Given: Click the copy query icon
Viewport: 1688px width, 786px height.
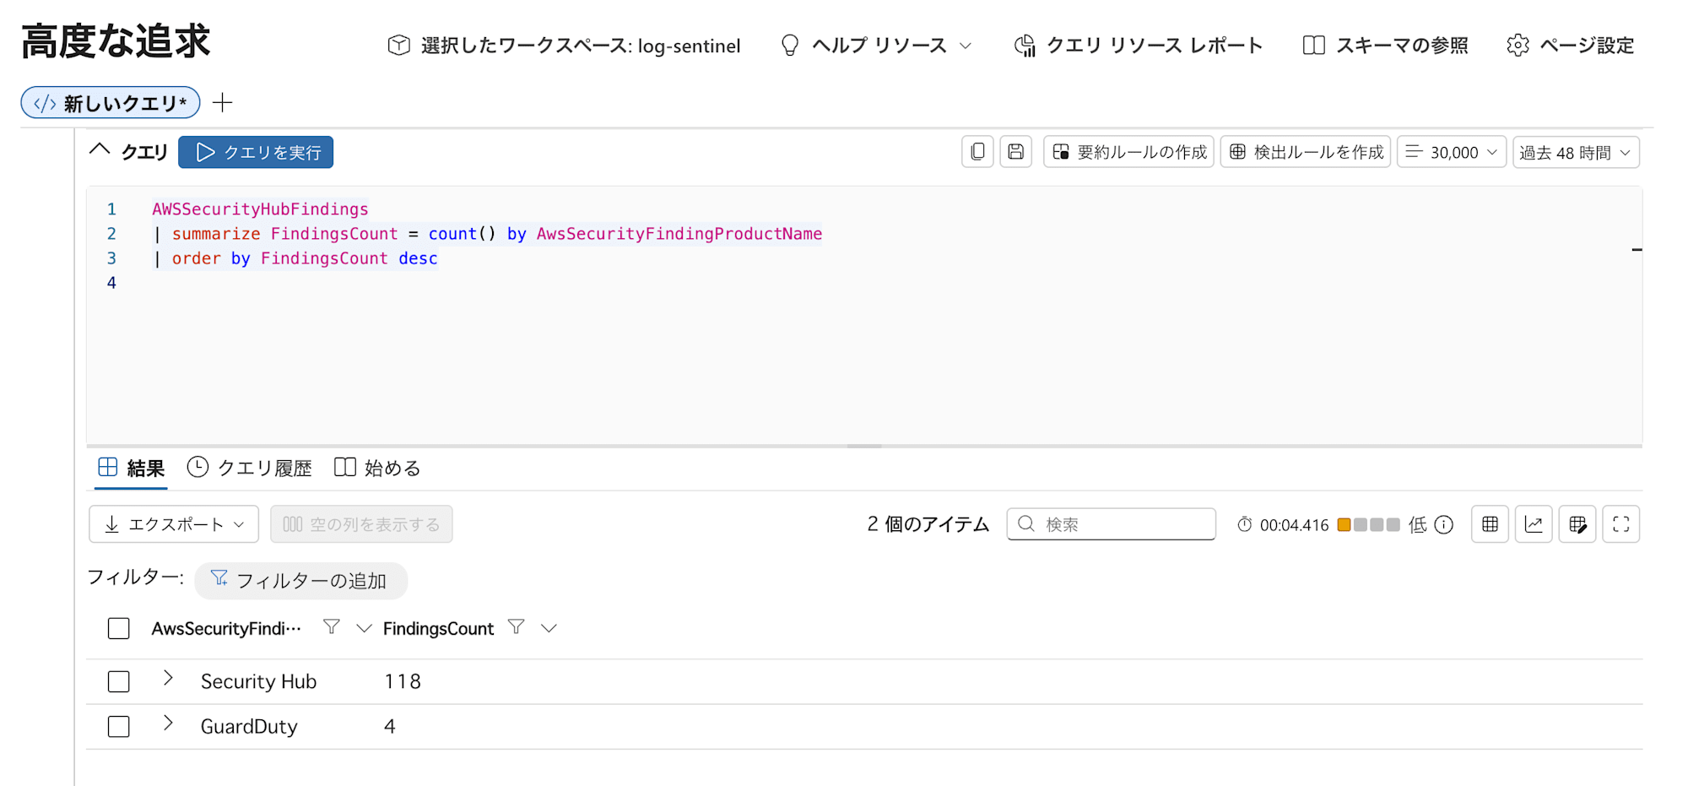Looking at the screenshot, I should click(x=977, y=152).
